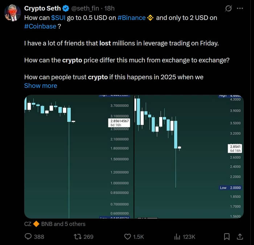The image size is (254, 245).
Task: Click the Crypto Seth display name
Action: pos(42,8)
